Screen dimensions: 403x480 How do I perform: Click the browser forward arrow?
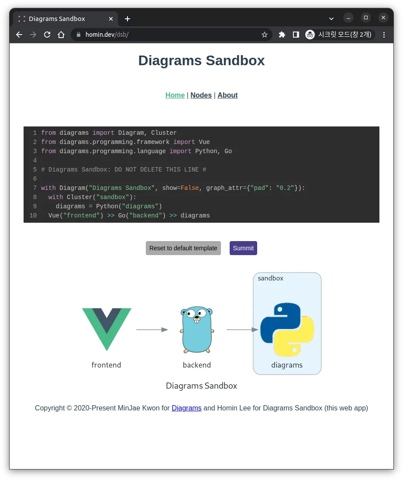click(x=33, y=35)
